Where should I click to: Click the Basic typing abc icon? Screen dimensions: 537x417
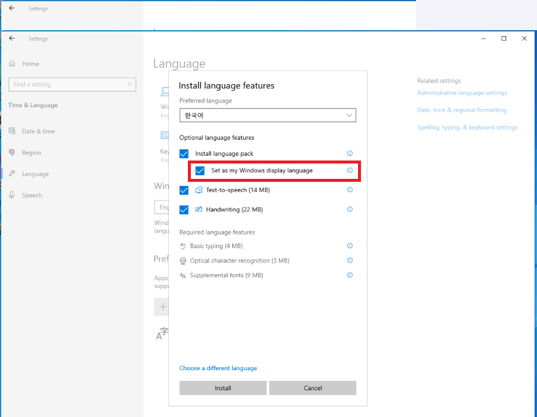pos(183,246)
